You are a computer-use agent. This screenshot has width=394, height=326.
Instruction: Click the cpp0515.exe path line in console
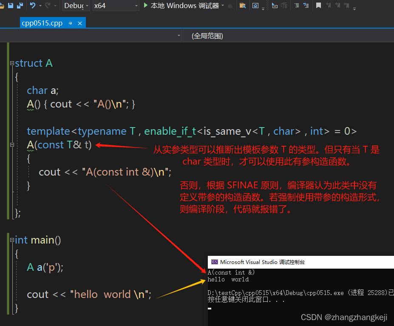301,293
